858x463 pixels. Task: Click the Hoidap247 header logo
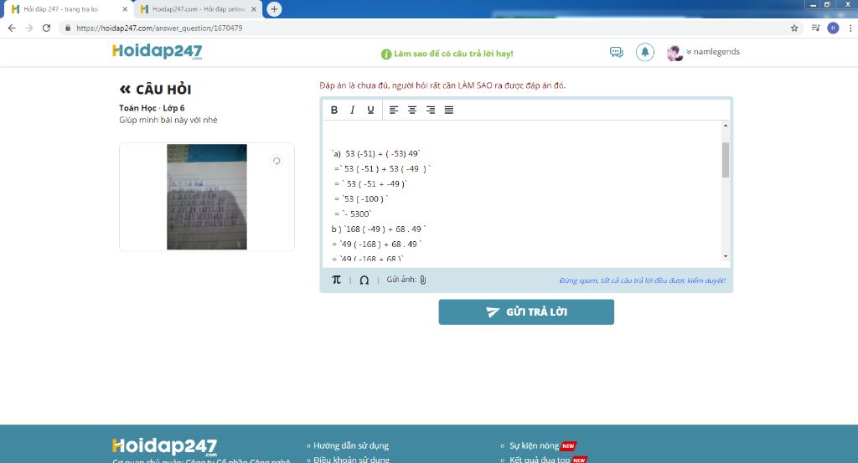157,51
